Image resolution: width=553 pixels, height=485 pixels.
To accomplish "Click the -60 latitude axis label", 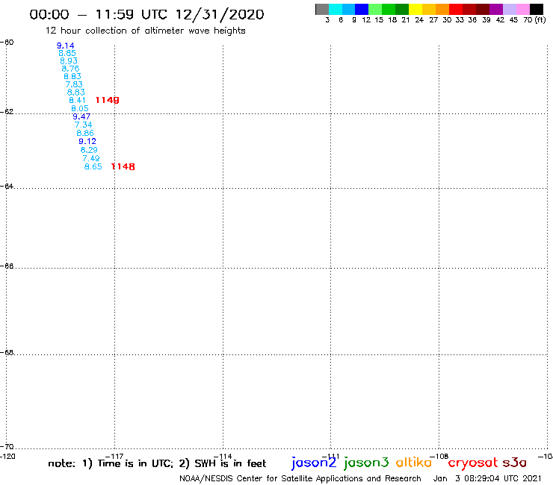I will 7,43.
